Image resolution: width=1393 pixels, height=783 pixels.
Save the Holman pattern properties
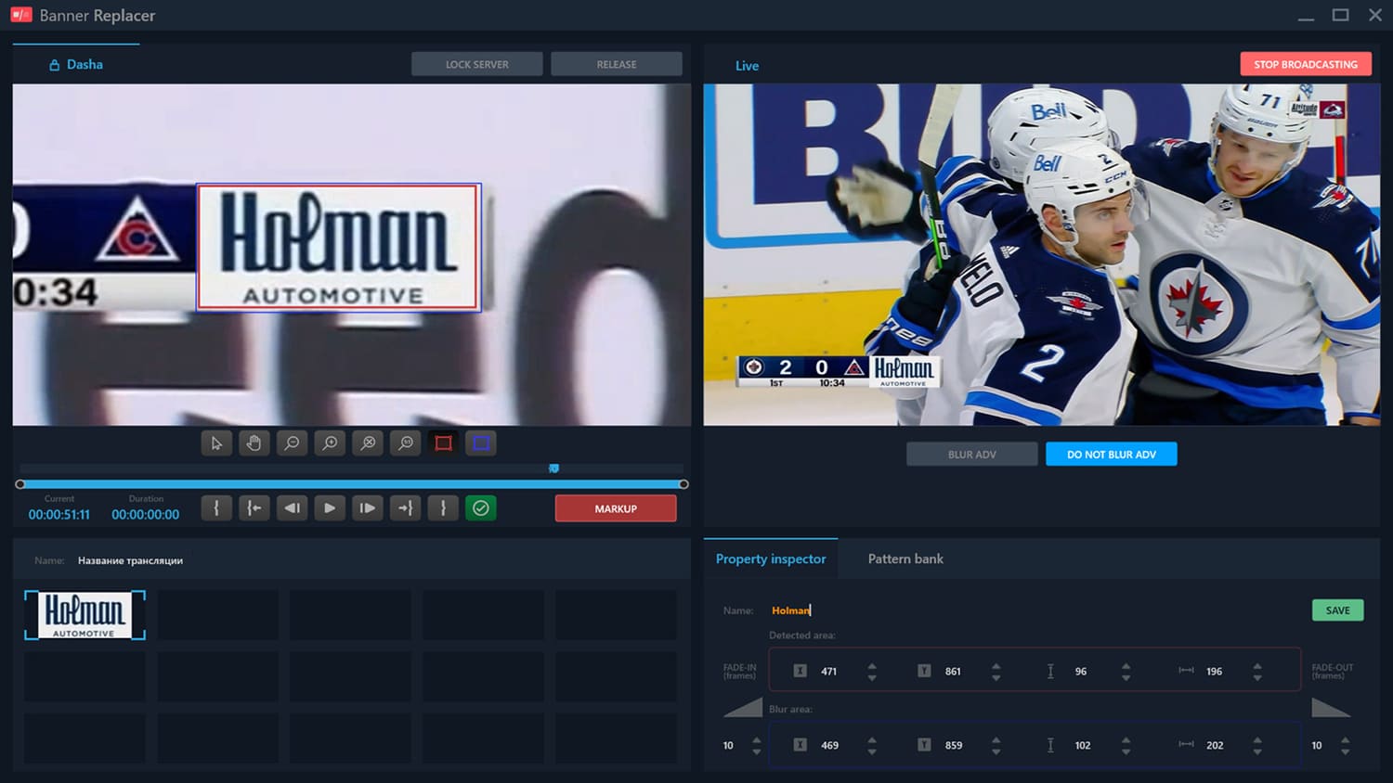[x=1338, y=610]
